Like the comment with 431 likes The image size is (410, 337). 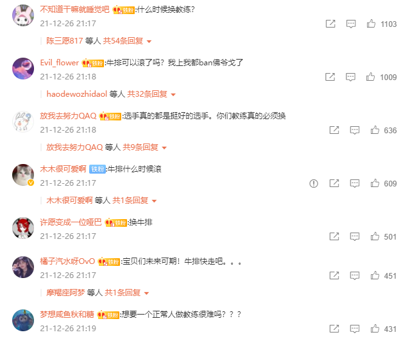(375, 329)
